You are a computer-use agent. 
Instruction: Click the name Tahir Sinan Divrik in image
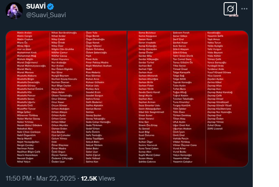click(x=183, y=56)
